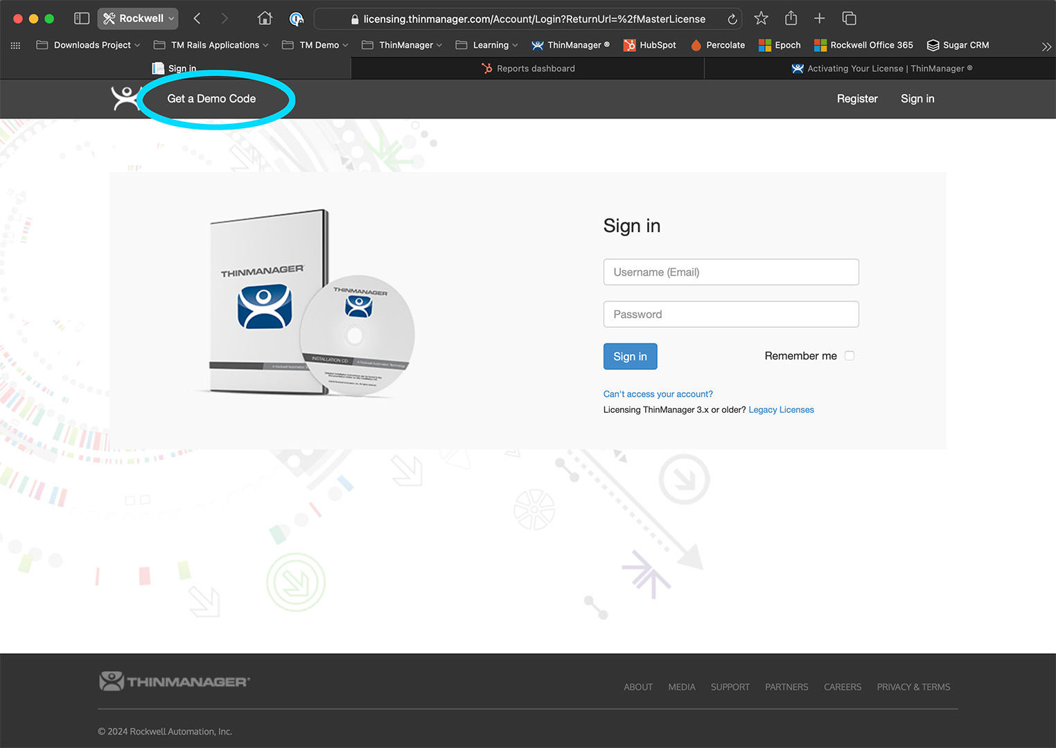Expand the TM Demo bookmarks folder
This screenshot has height=748, width=1056.
tap(315, 45)
